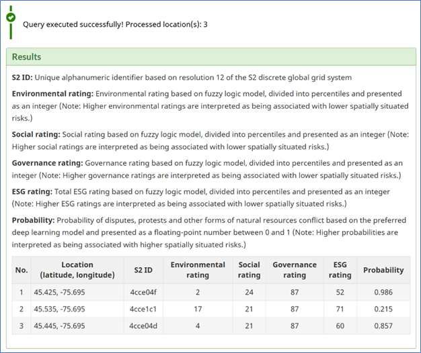The image size is (421, 353).
Task: Click the Environmental rating column header
Action: 198,270
